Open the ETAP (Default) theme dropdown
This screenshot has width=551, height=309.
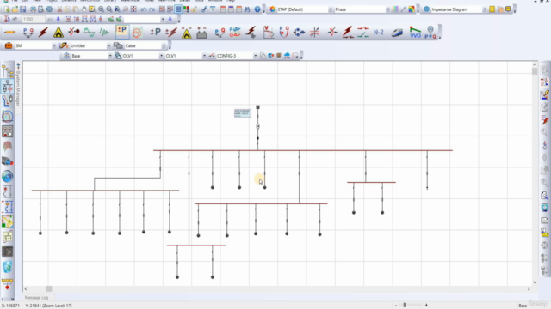[x=331, y=9]
